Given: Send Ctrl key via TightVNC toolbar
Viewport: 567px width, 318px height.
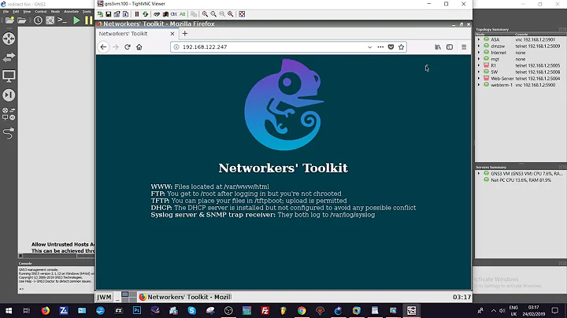Looking at the screenshot, I should (x=173, y=14).
